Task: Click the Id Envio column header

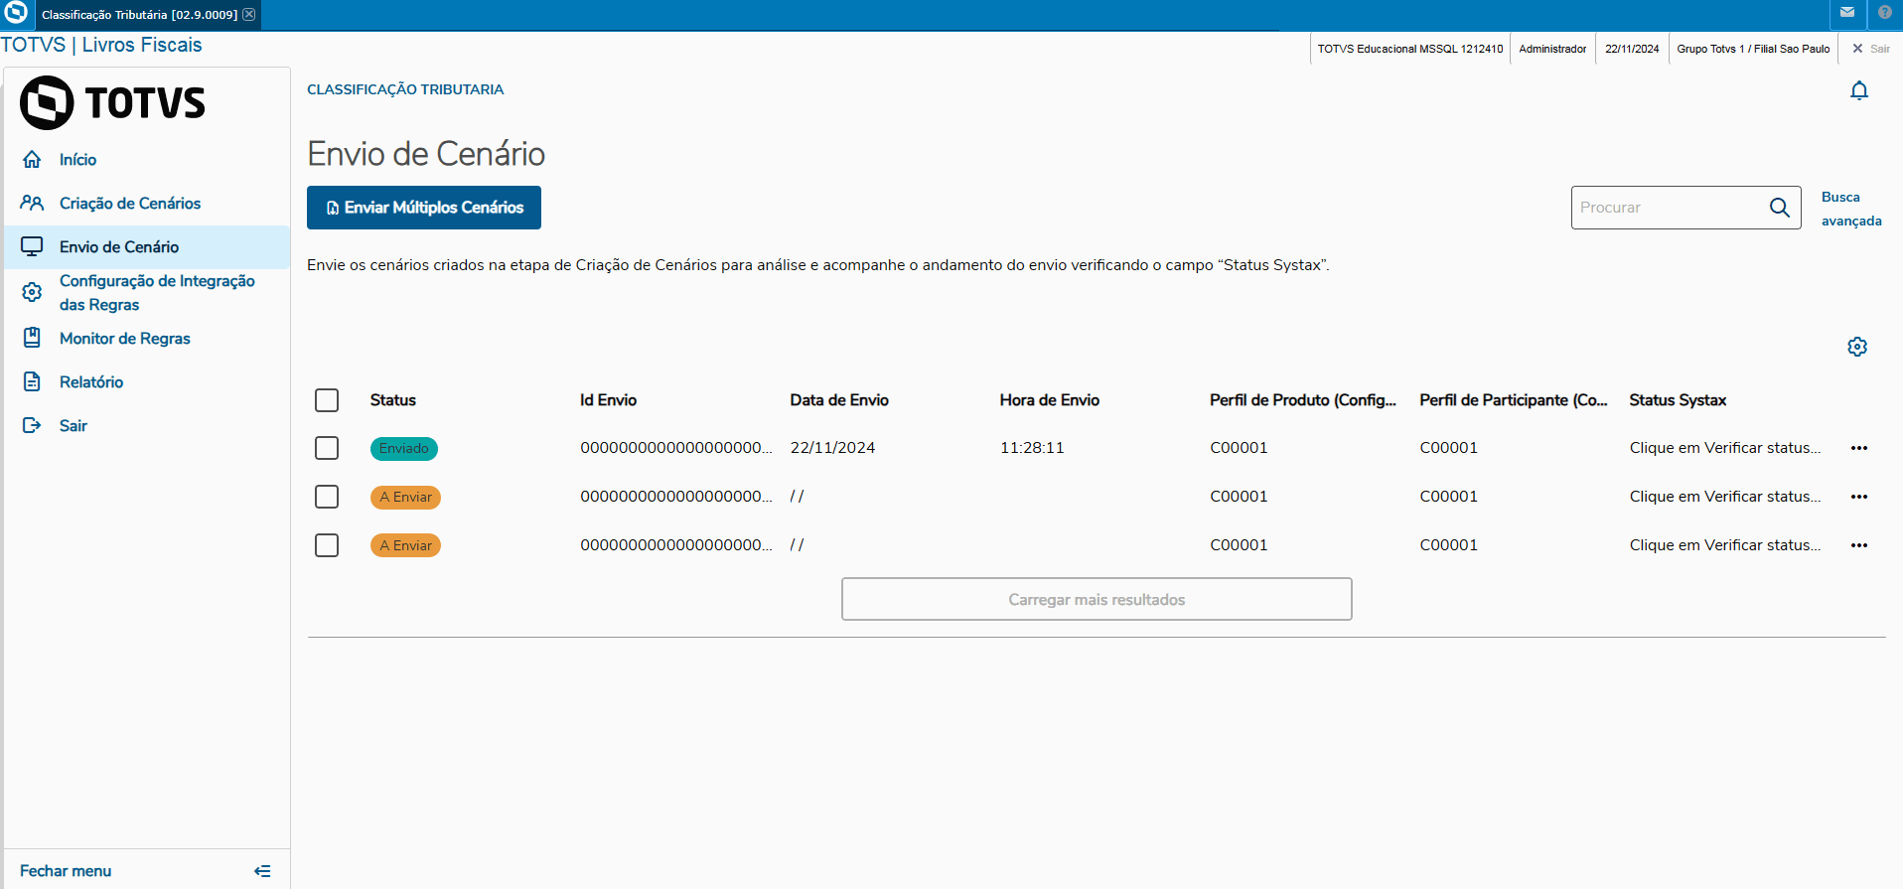Action: pyautogui.click(x=609, y=400)
